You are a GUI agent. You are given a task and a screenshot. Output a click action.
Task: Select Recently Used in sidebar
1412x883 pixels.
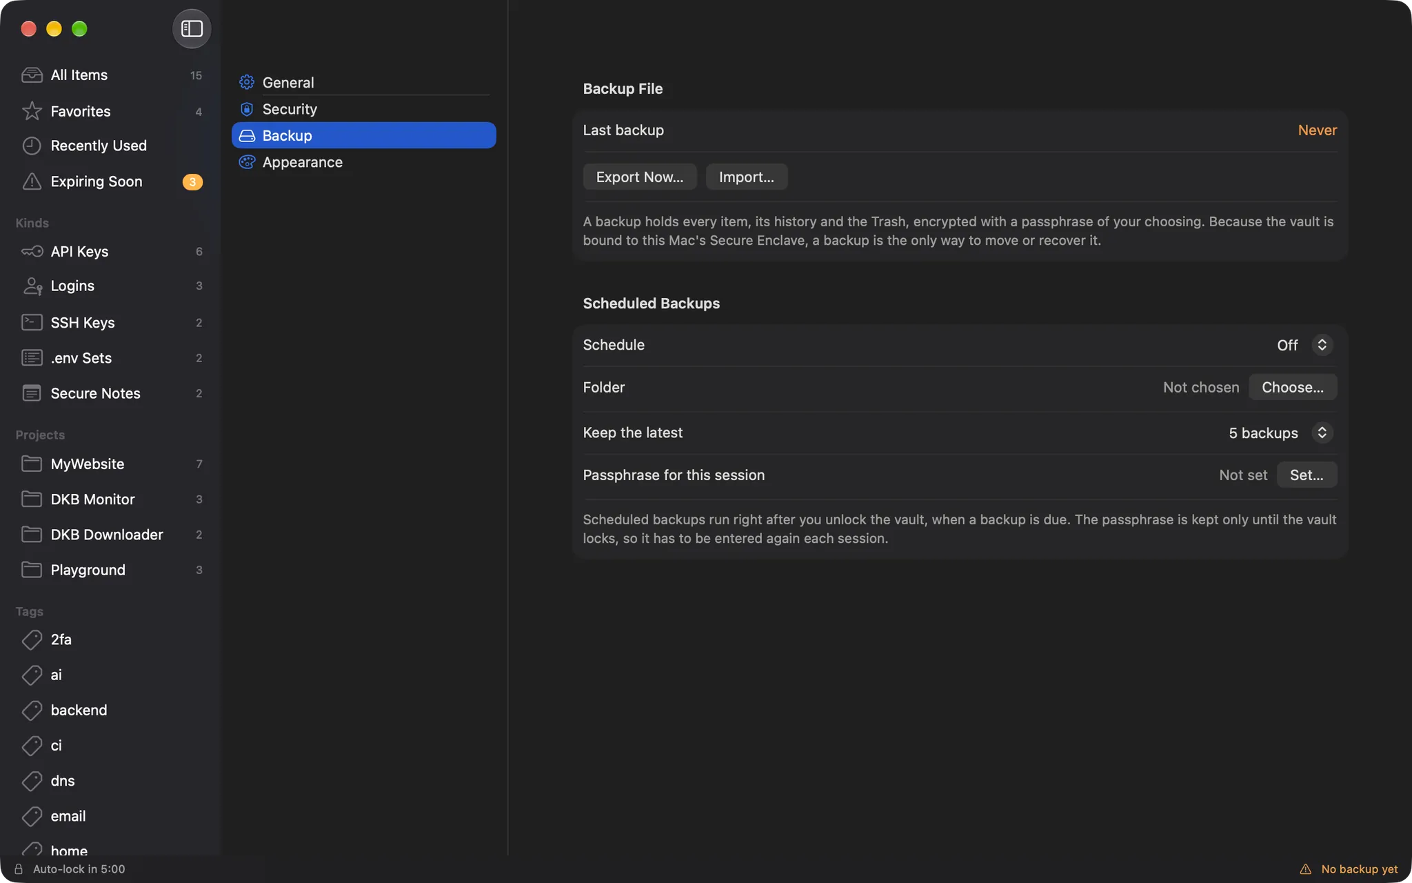point(111,146)
